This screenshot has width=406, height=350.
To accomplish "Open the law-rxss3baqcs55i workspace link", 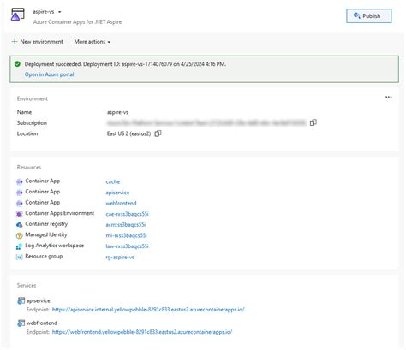I will coord(127,246).
